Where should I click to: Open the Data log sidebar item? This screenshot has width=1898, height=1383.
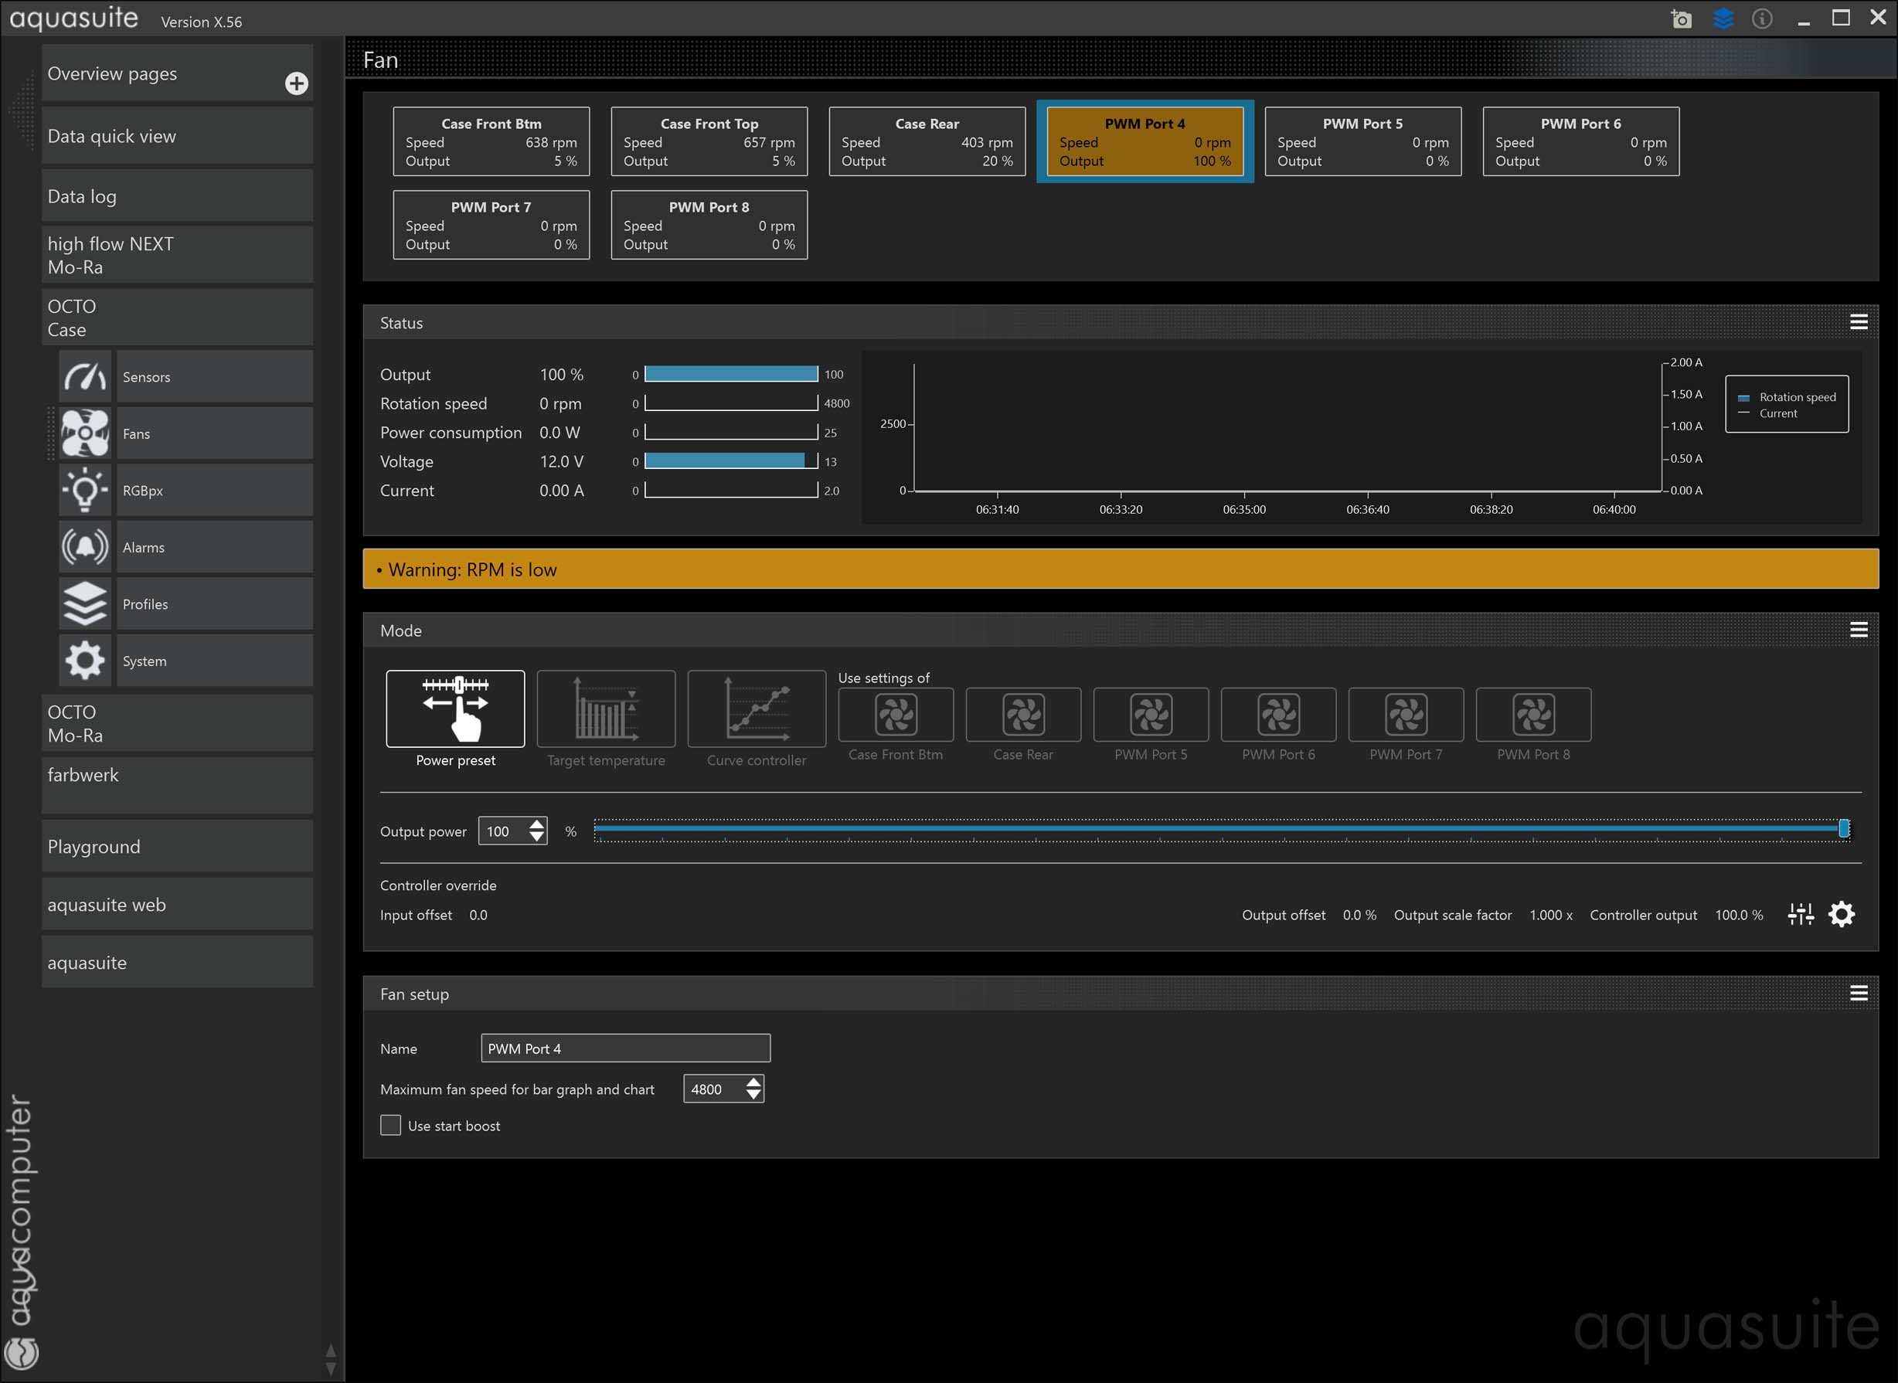pos(177,197)
